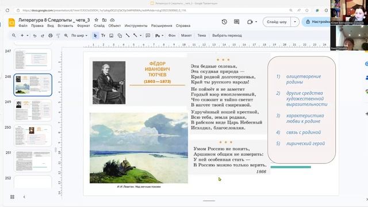This screenshot has width=368, height=207.
Task: Select slide 249 thumbnail
Action: point(33,110)
